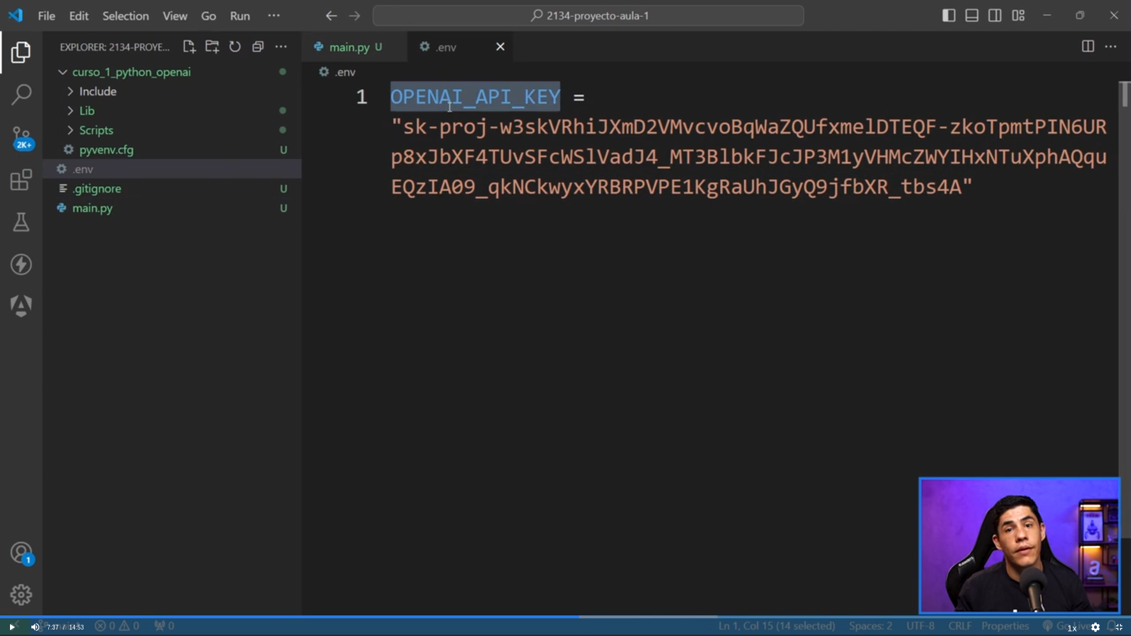Open the Search view in activity bar
1131x636 pixels.
21,94
